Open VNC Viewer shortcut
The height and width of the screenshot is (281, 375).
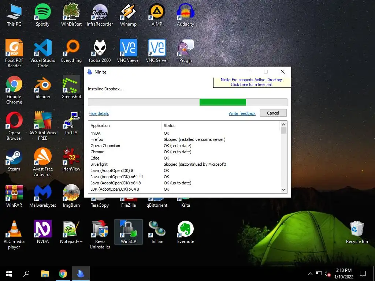129,51
